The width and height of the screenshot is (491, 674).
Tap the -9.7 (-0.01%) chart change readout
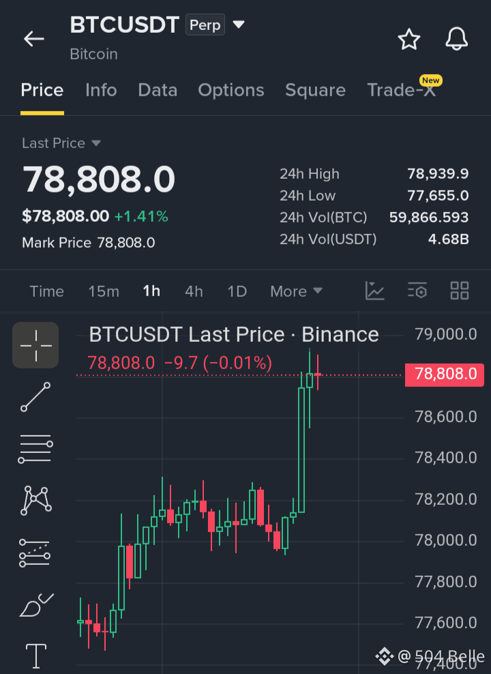tap(218, 363)
